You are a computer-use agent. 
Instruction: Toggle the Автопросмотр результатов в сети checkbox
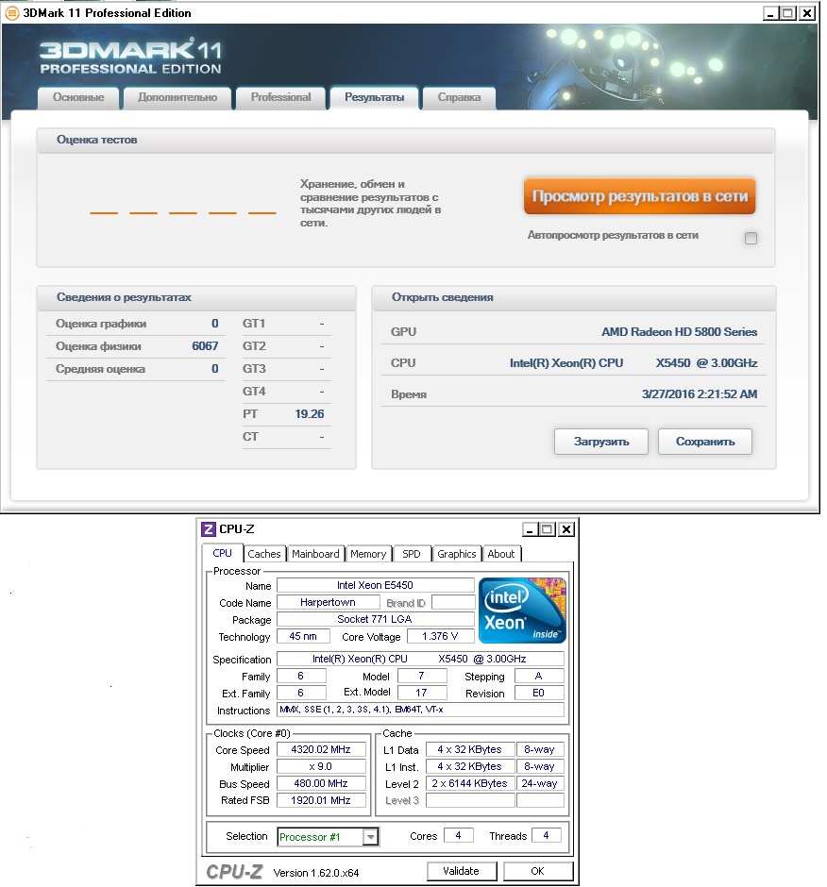click(751, 238)
